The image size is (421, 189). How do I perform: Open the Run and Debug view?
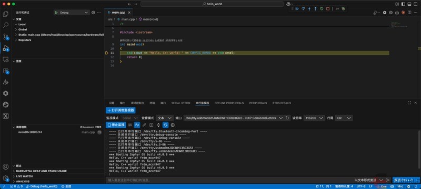pos(5,48)
